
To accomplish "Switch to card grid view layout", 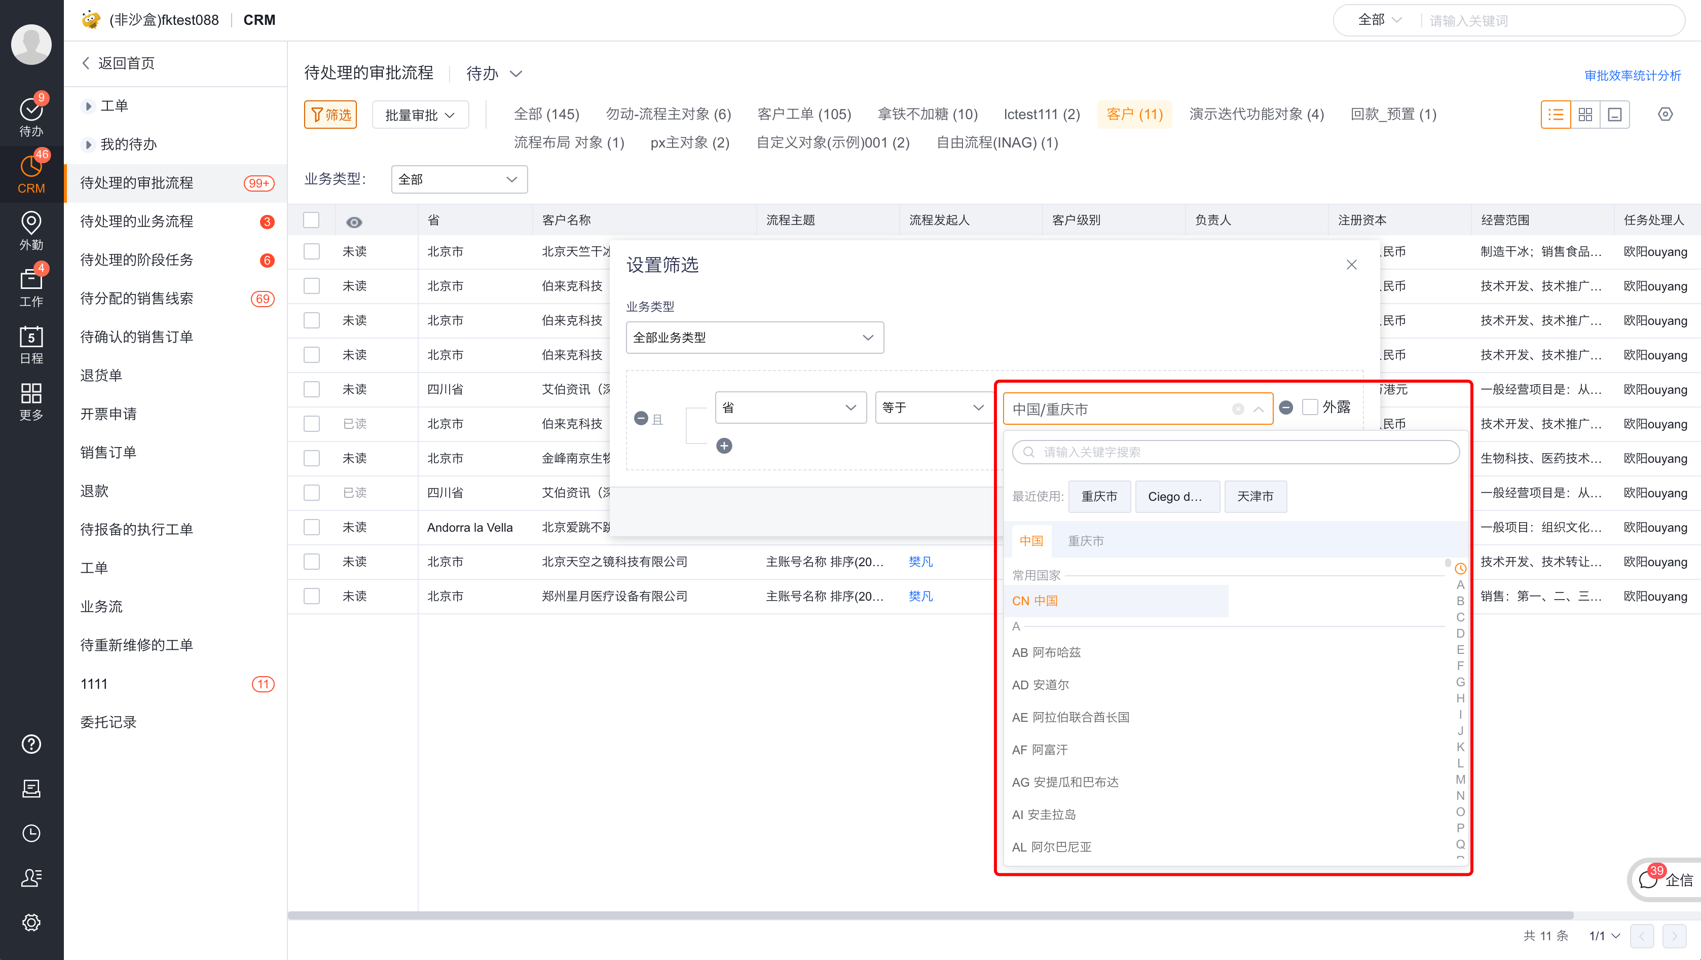I will pos(1585,114).
